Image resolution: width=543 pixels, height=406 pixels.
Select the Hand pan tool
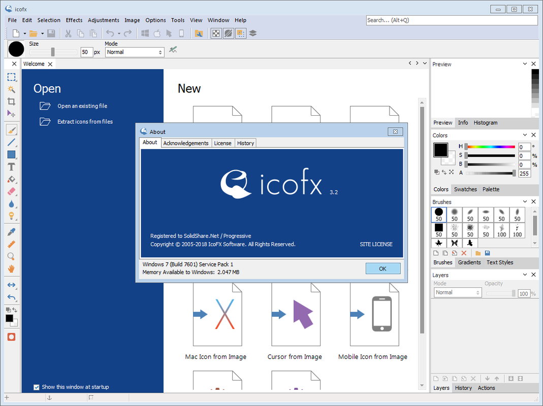pos(11,268)
